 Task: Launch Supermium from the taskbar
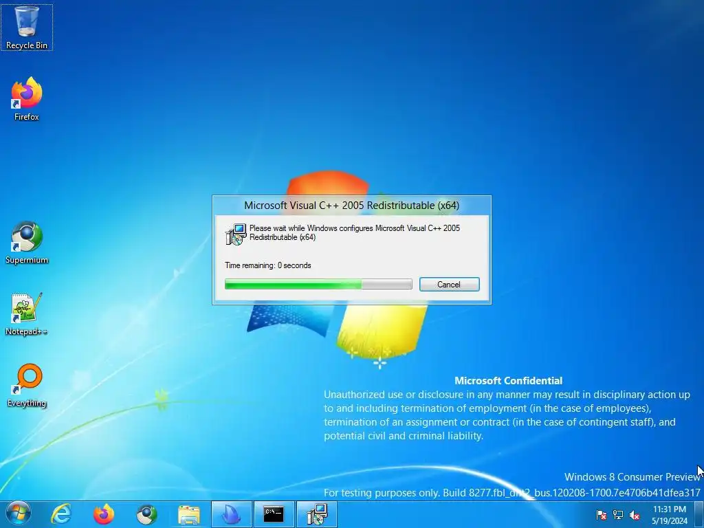click(146, 514)
